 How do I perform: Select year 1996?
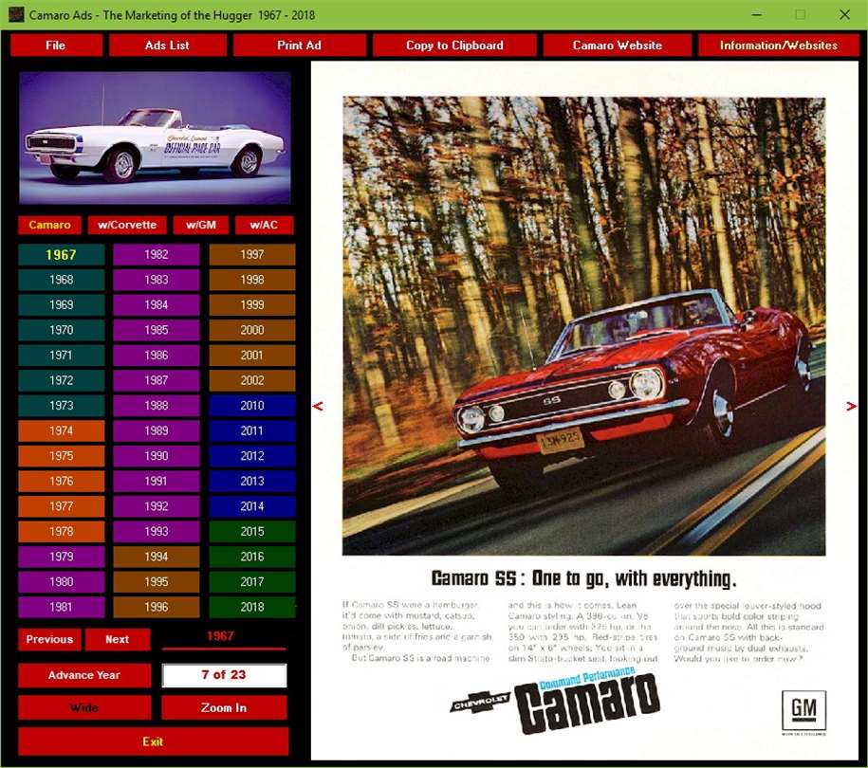157,607
